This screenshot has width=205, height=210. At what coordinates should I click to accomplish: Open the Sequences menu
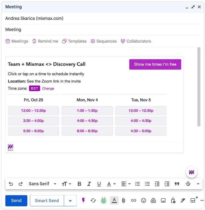[104, 41]
